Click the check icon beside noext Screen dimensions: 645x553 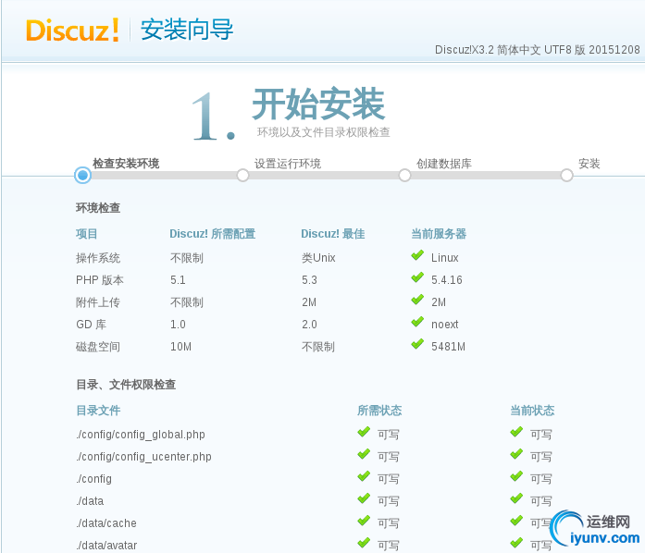(x=417, y=322)
